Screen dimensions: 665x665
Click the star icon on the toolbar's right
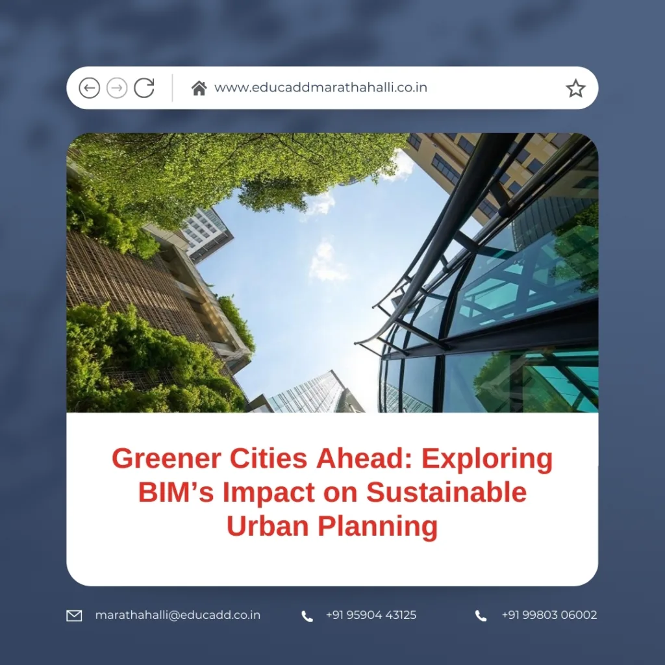pos(575,88)
